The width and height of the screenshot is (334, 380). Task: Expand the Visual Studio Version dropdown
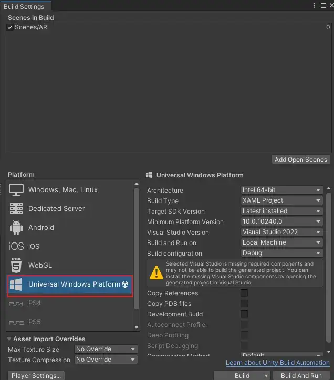click(281, 232)
